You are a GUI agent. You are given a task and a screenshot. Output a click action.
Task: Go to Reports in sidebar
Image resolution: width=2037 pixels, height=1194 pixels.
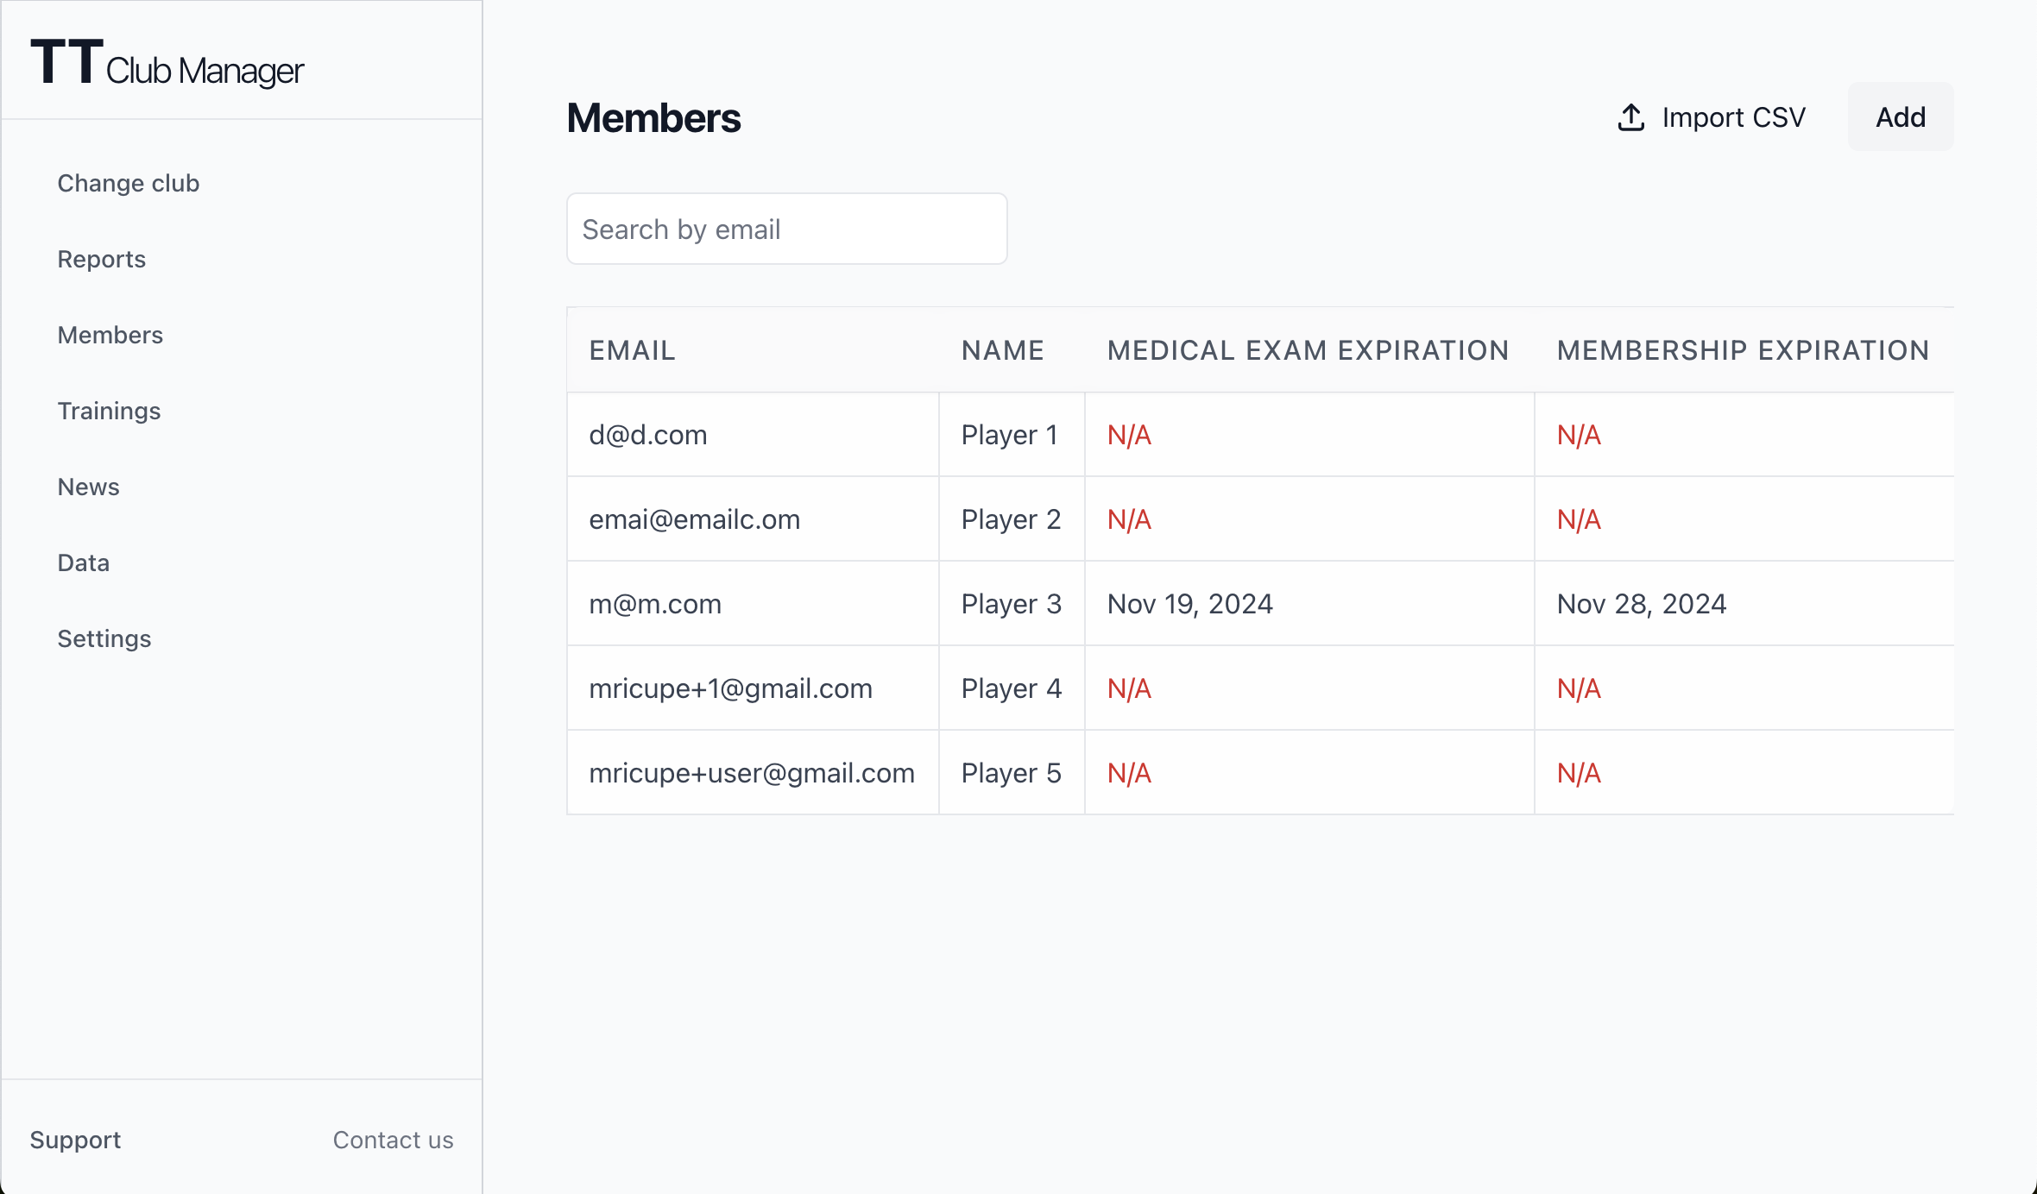click(x=101, y=259)
